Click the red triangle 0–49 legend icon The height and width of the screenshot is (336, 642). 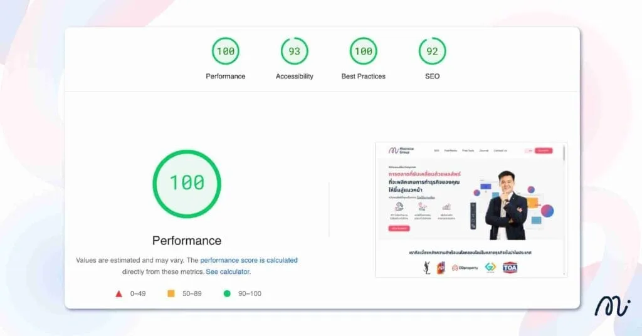click(118, 293)
